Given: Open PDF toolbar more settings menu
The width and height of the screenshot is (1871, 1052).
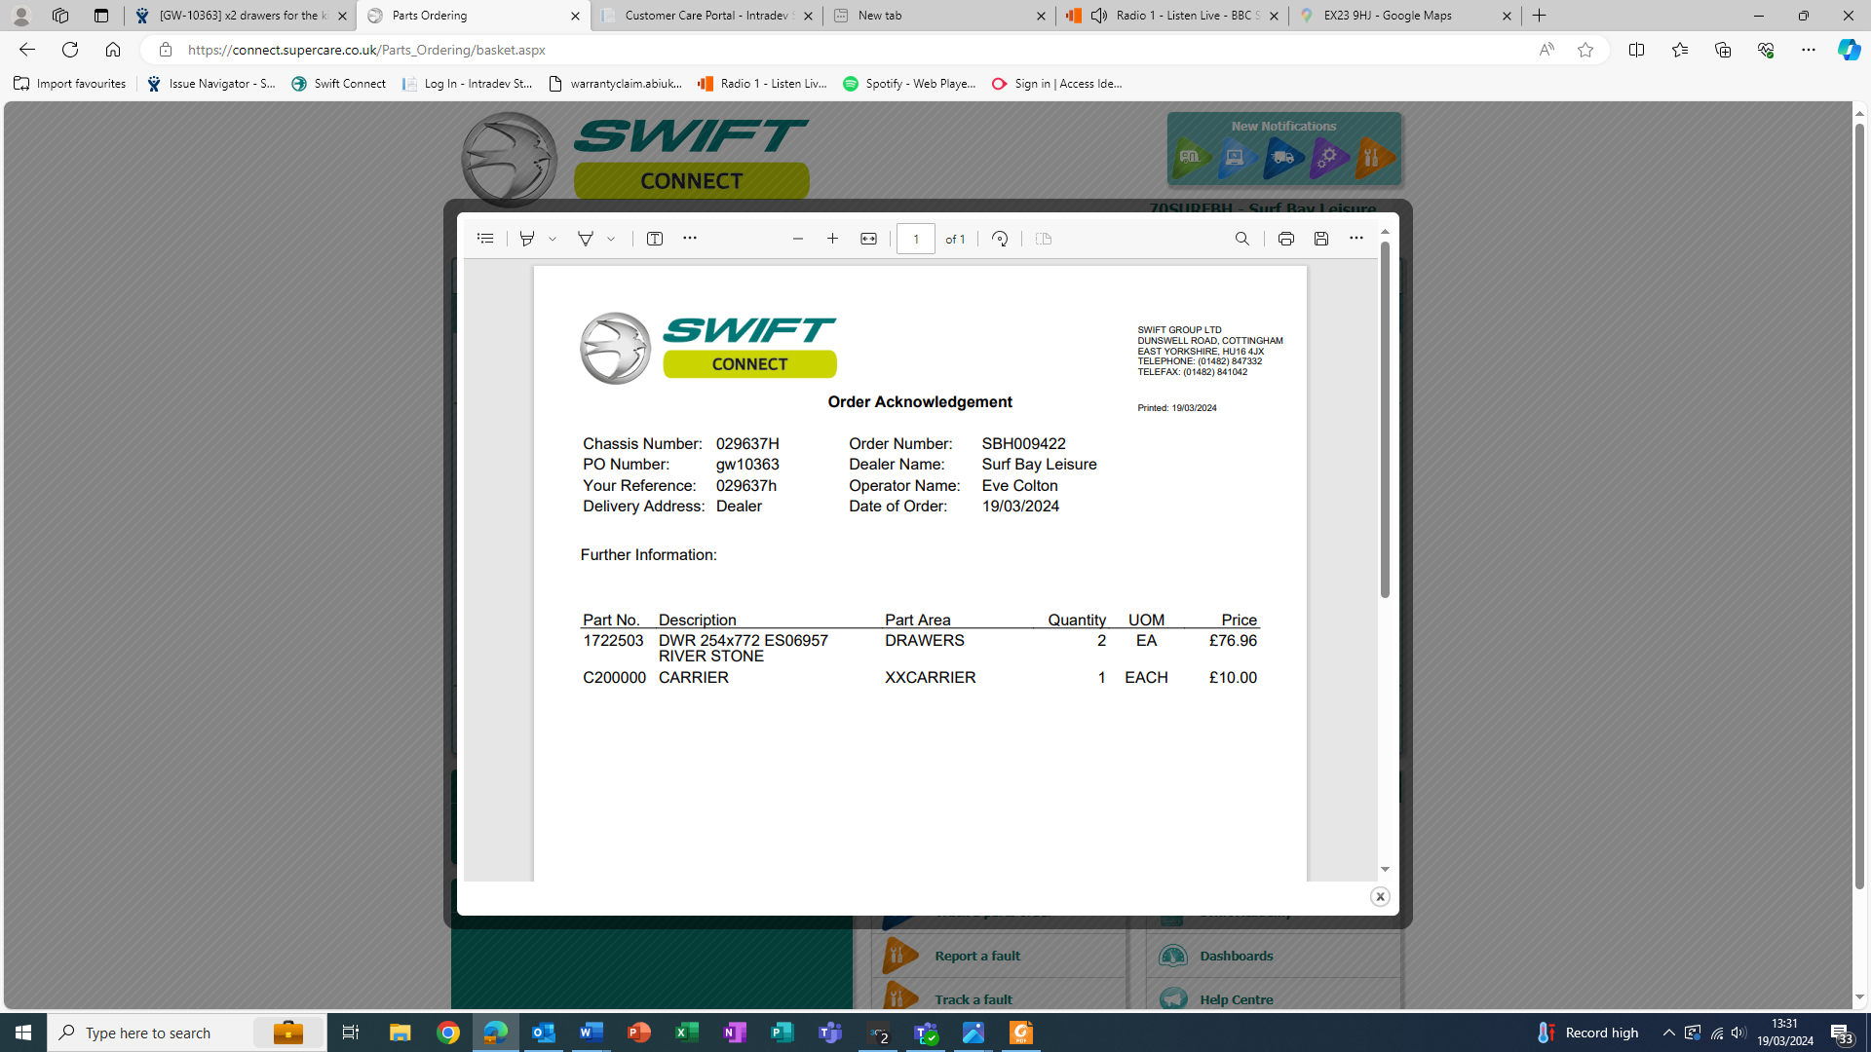Looking at the screenshot, I should (1356, 239).
